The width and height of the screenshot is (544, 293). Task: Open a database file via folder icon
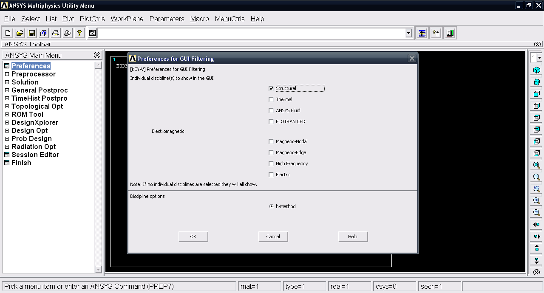click(x=20, y=33)
